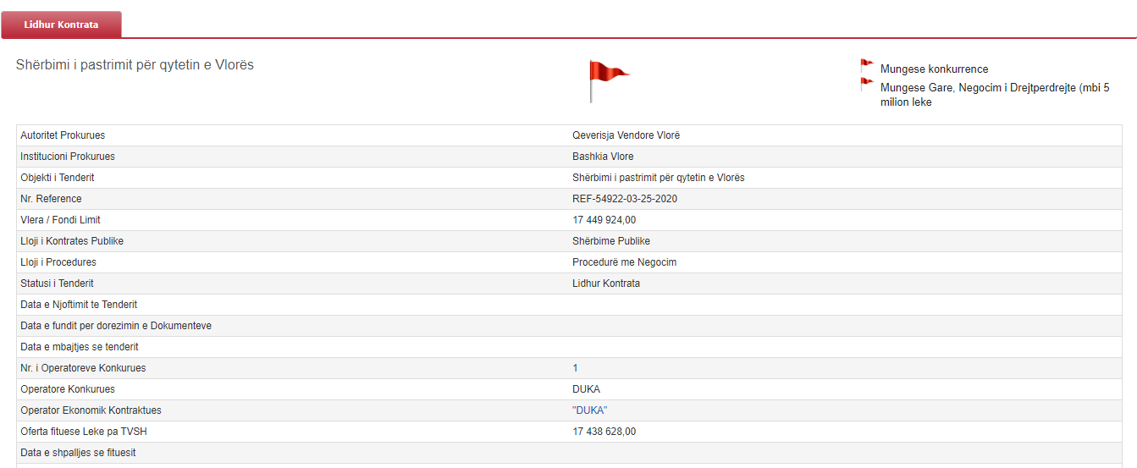Select the Objekti i Tenderit value cell
Image resolution: width=1137 pixels, height=468 pixels.
(x=659, y=178)
